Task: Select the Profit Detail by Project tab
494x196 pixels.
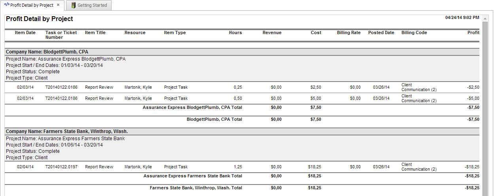Action: (32, 6)
